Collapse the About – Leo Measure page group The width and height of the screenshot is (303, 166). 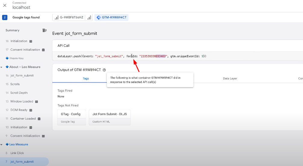(2, 67)
